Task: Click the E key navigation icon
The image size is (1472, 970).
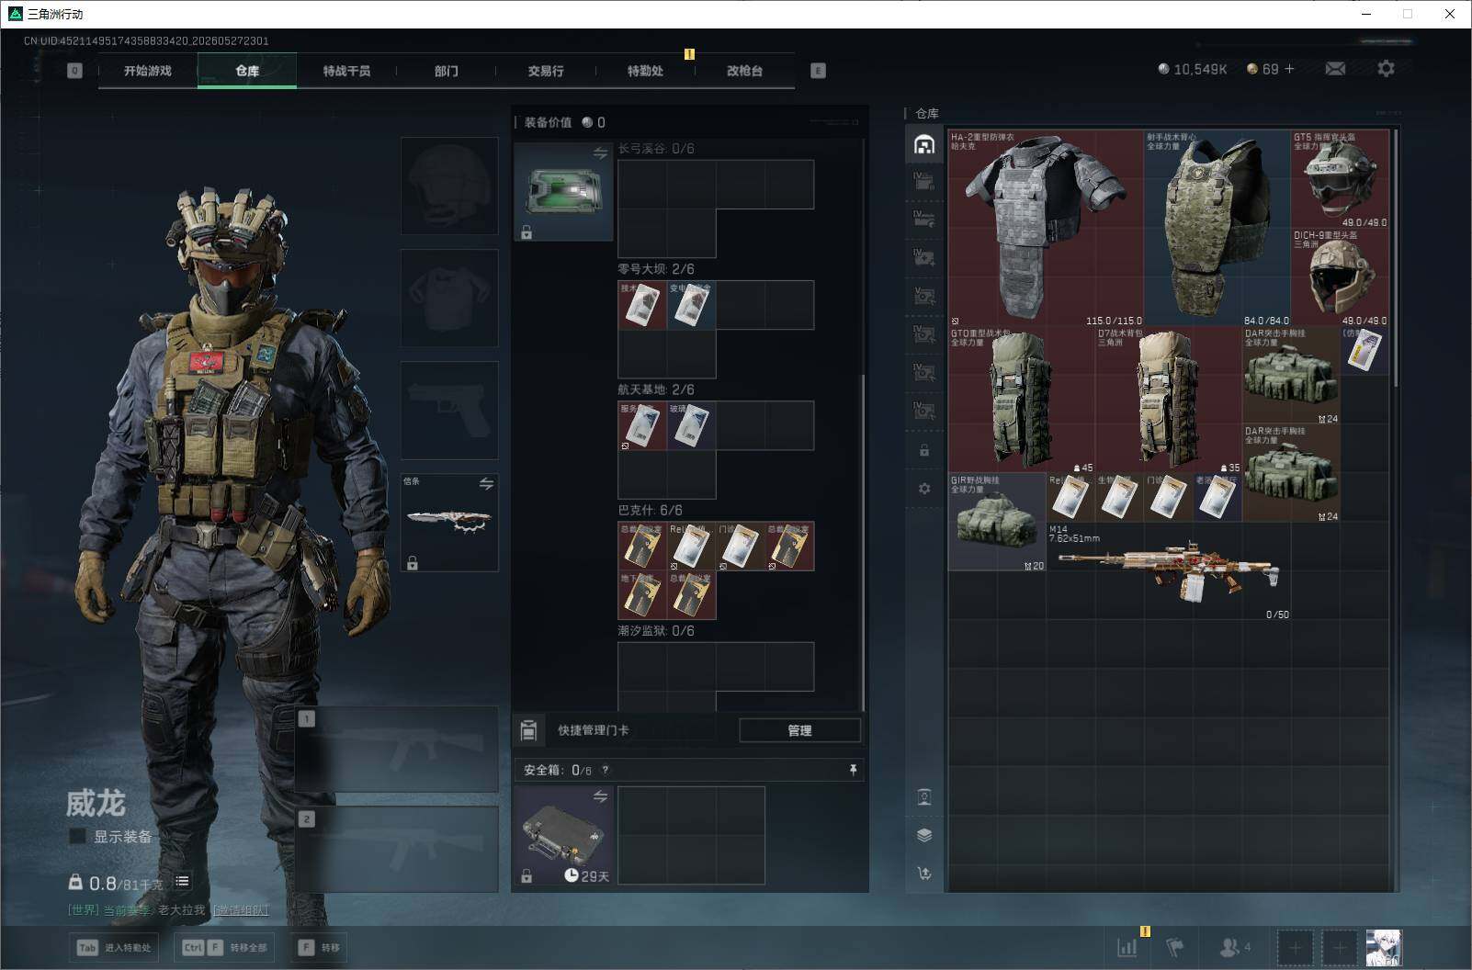Action: pyautogui.click(x=818, y=70)
